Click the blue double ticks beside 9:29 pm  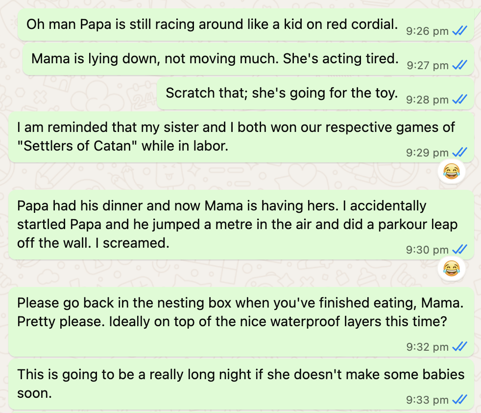(x=459, y=153)
